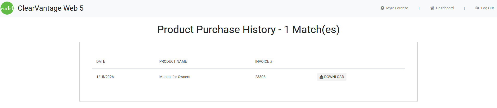
Task: Click the green euclid logo
Action: pos(7,8)
